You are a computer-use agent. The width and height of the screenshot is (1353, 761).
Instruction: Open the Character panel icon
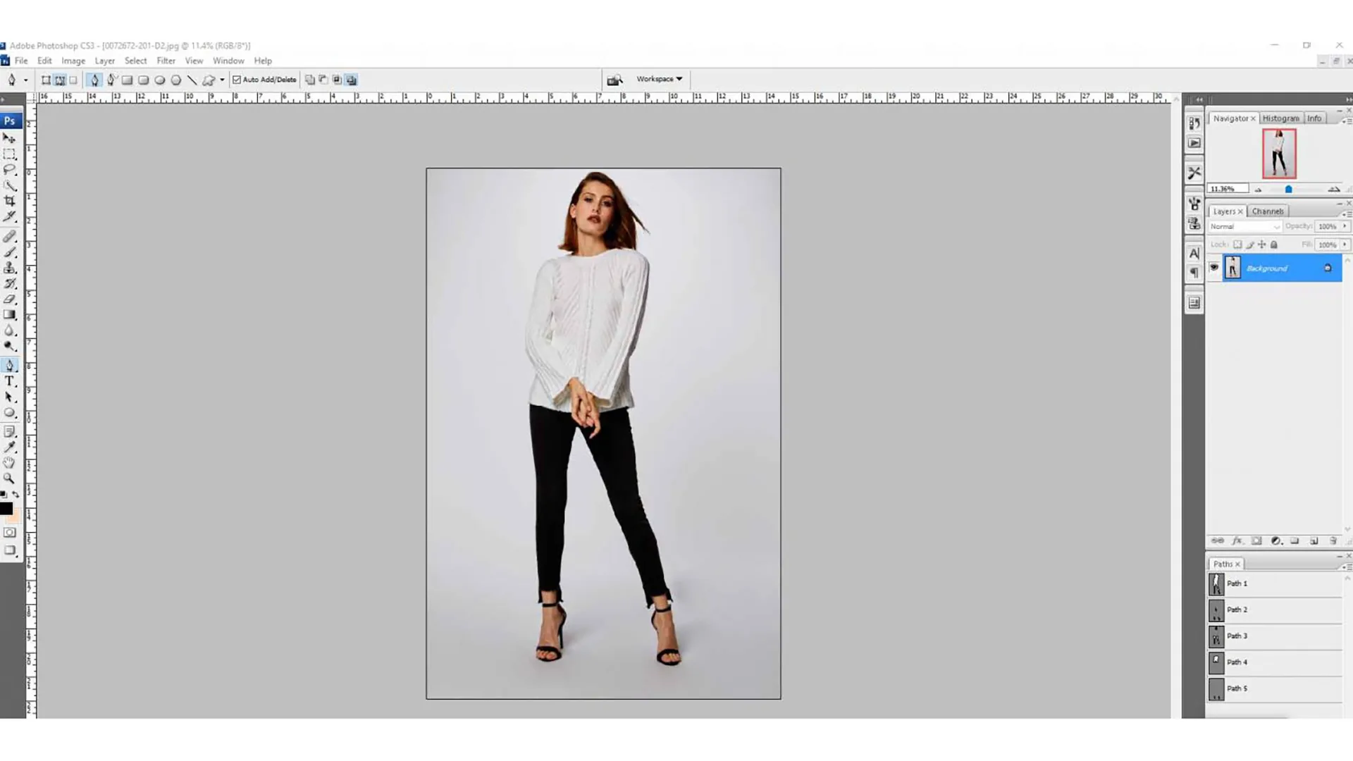[x=1194, y=253]
